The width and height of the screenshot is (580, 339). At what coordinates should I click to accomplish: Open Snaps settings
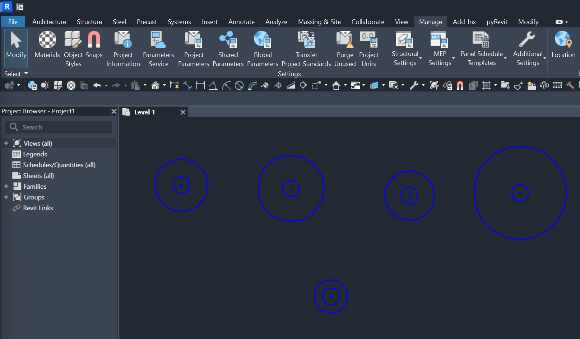point(94,45)
